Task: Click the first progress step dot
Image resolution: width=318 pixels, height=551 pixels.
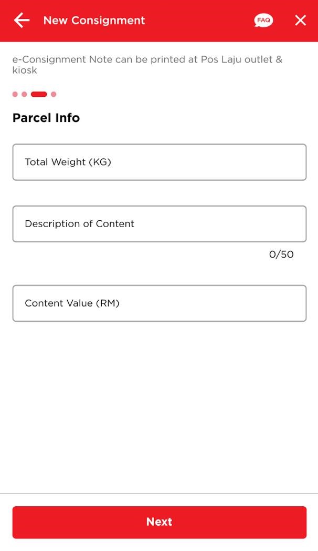Action: (x=15, y=95)
